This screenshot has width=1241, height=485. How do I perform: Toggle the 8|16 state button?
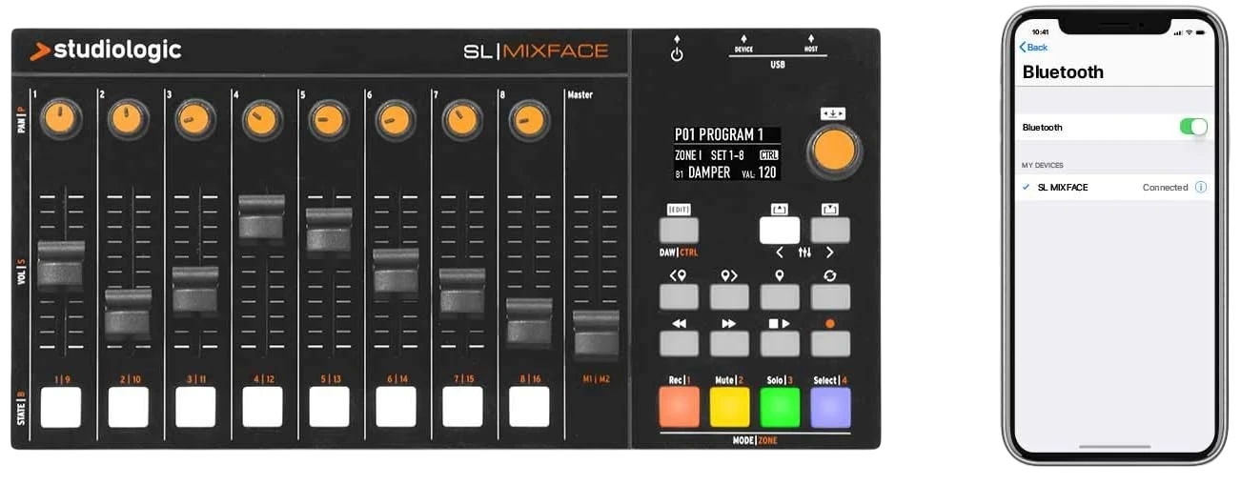point(529,407)
